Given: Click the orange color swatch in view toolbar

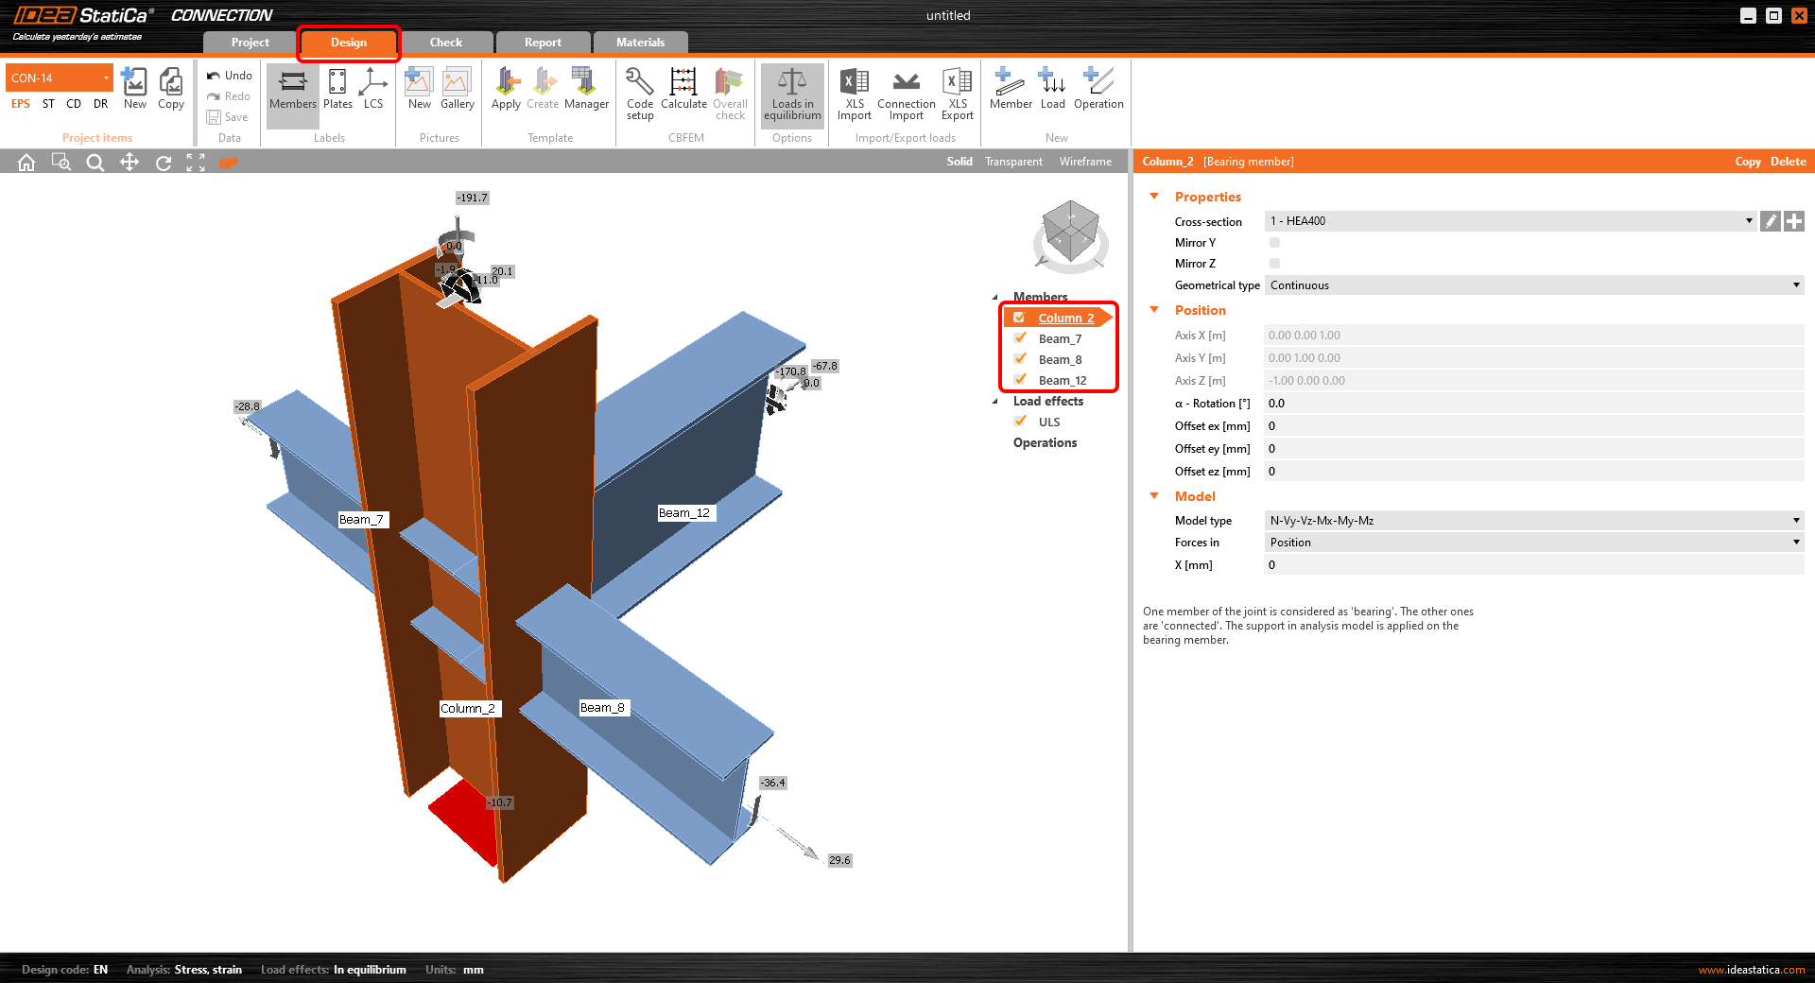Looking at the screenshot, I should coord(228,163).
